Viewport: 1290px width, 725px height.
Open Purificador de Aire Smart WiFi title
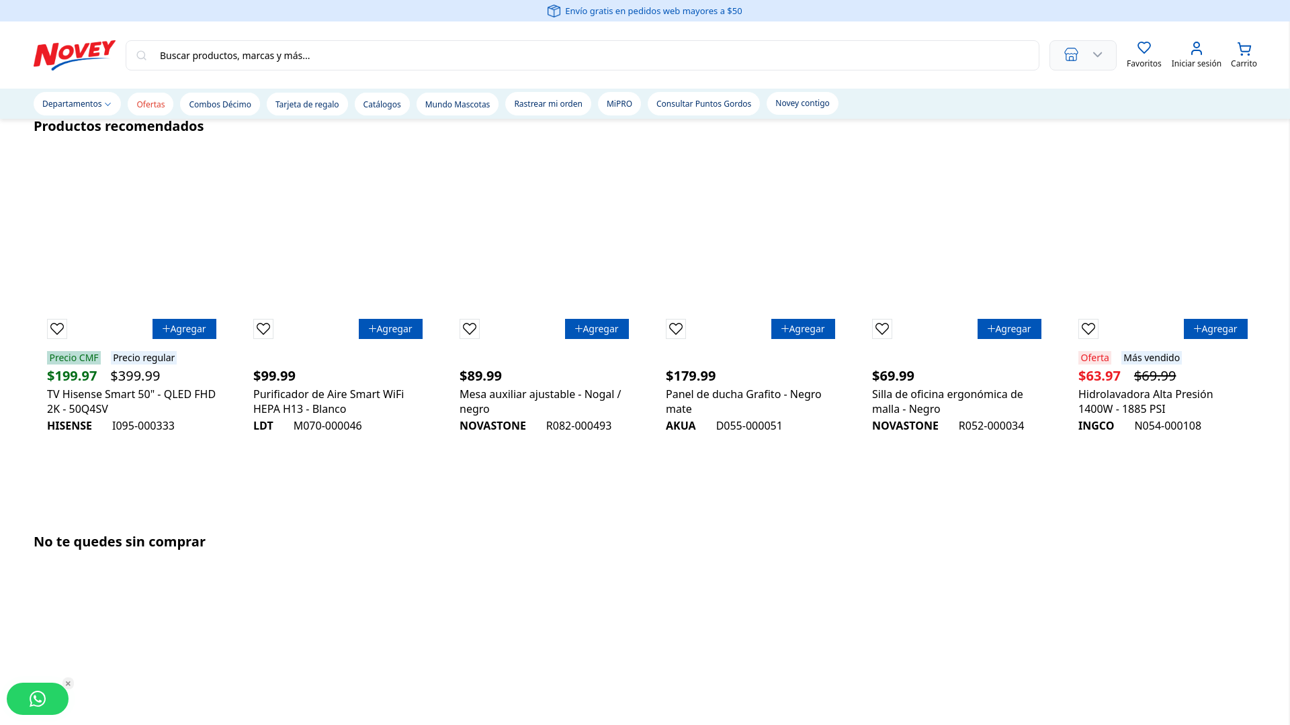tap(329, 401)
